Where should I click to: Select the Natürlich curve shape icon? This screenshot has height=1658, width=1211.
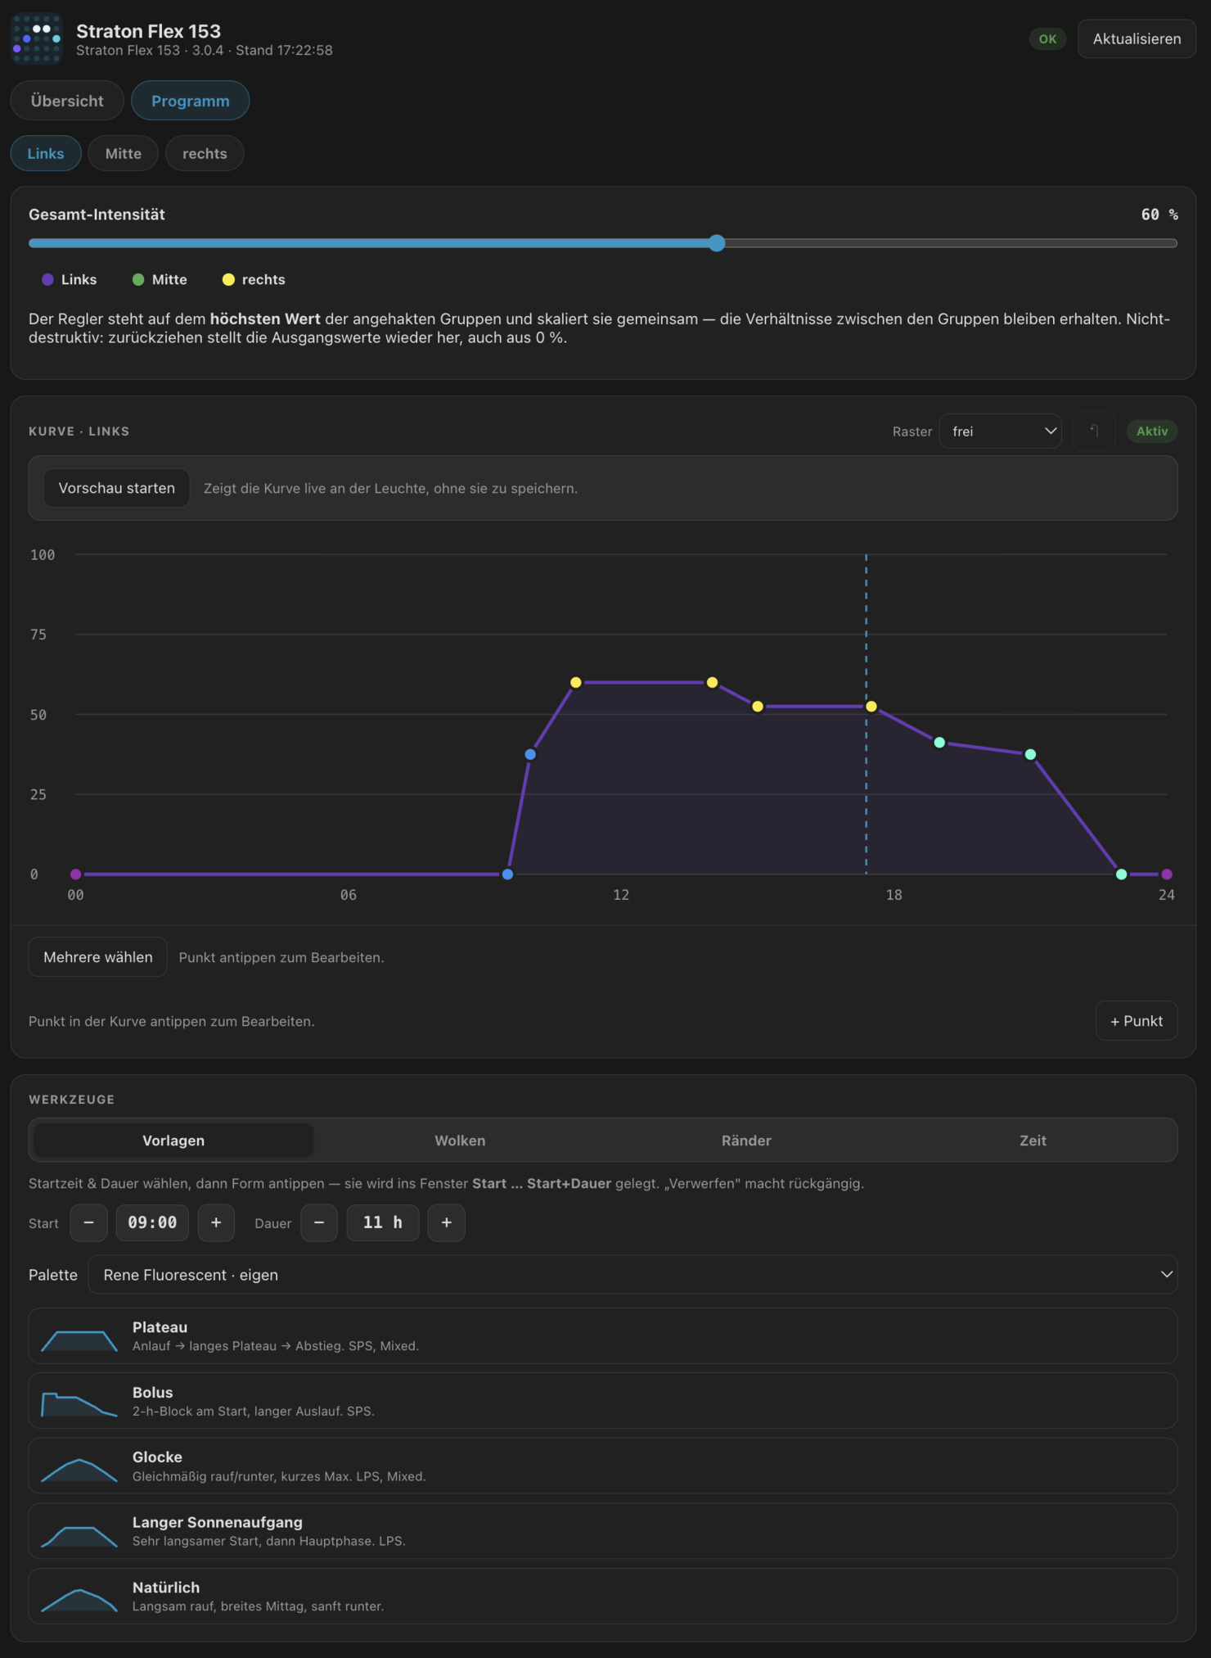coord(79,1600)
